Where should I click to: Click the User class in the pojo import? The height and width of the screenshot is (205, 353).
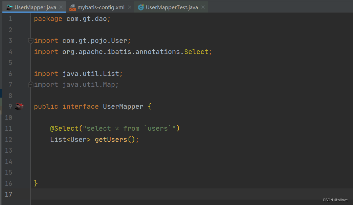(x=119, y=41)
